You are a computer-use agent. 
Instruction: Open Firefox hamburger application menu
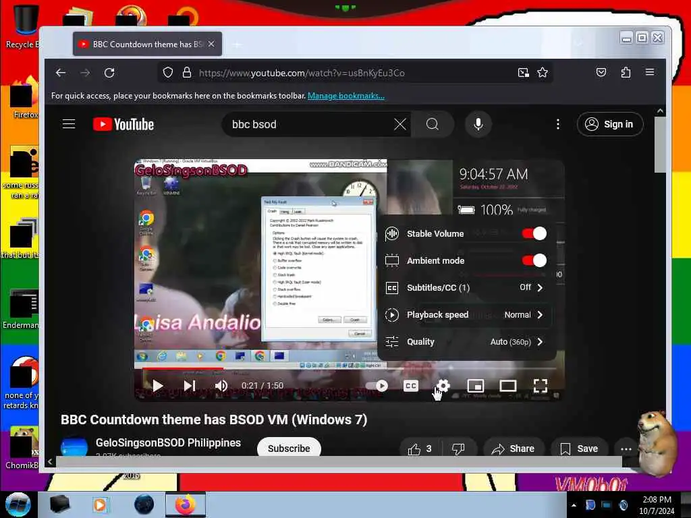point(650,72)
